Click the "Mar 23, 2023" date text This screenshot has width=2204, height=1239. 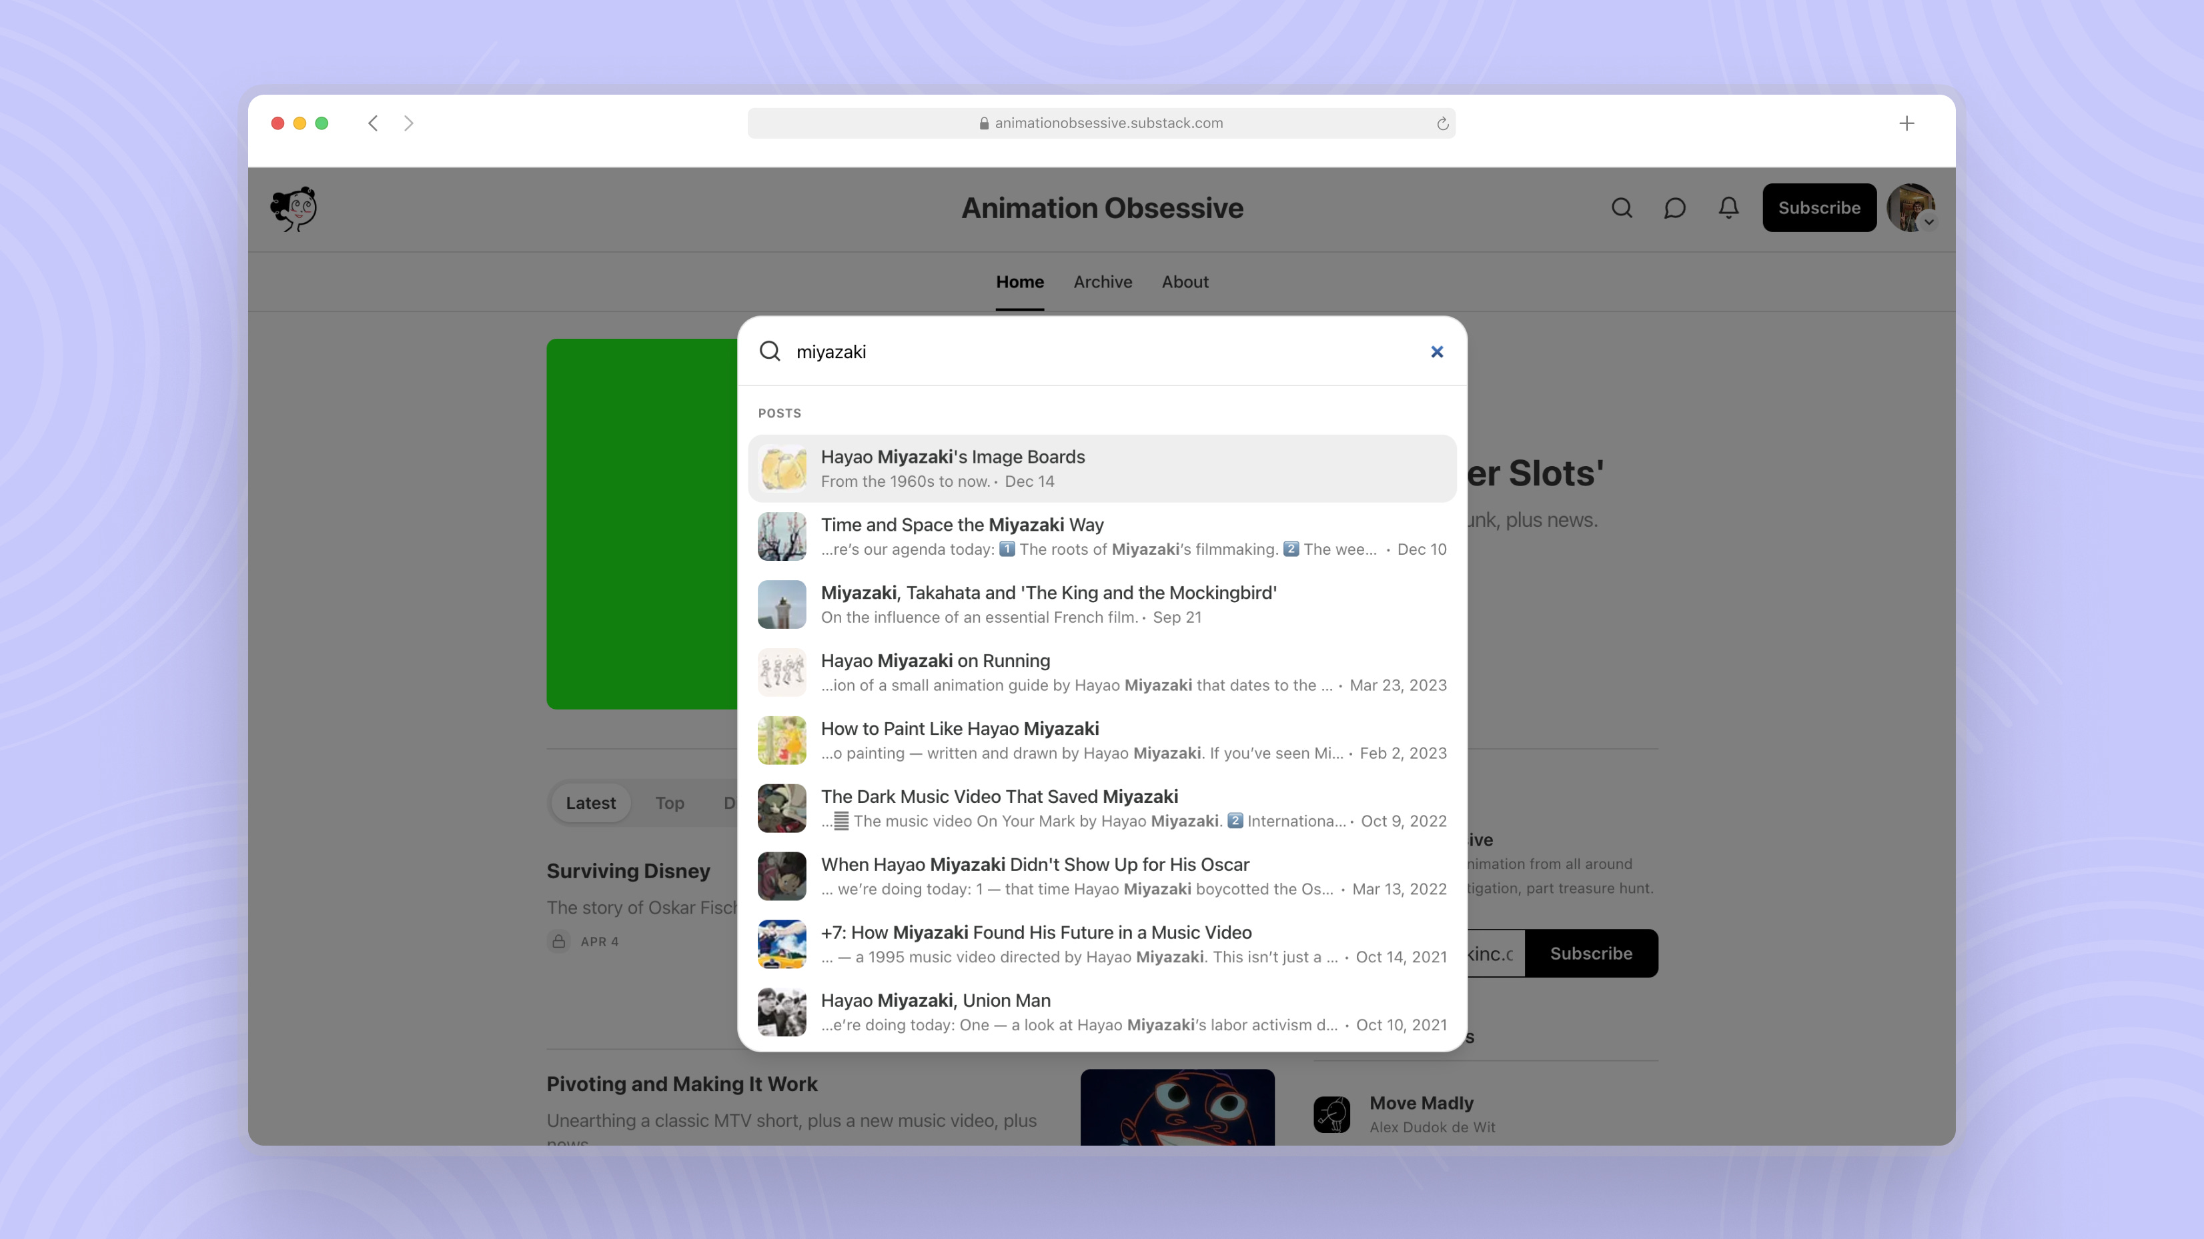[x=1398, y=685]
